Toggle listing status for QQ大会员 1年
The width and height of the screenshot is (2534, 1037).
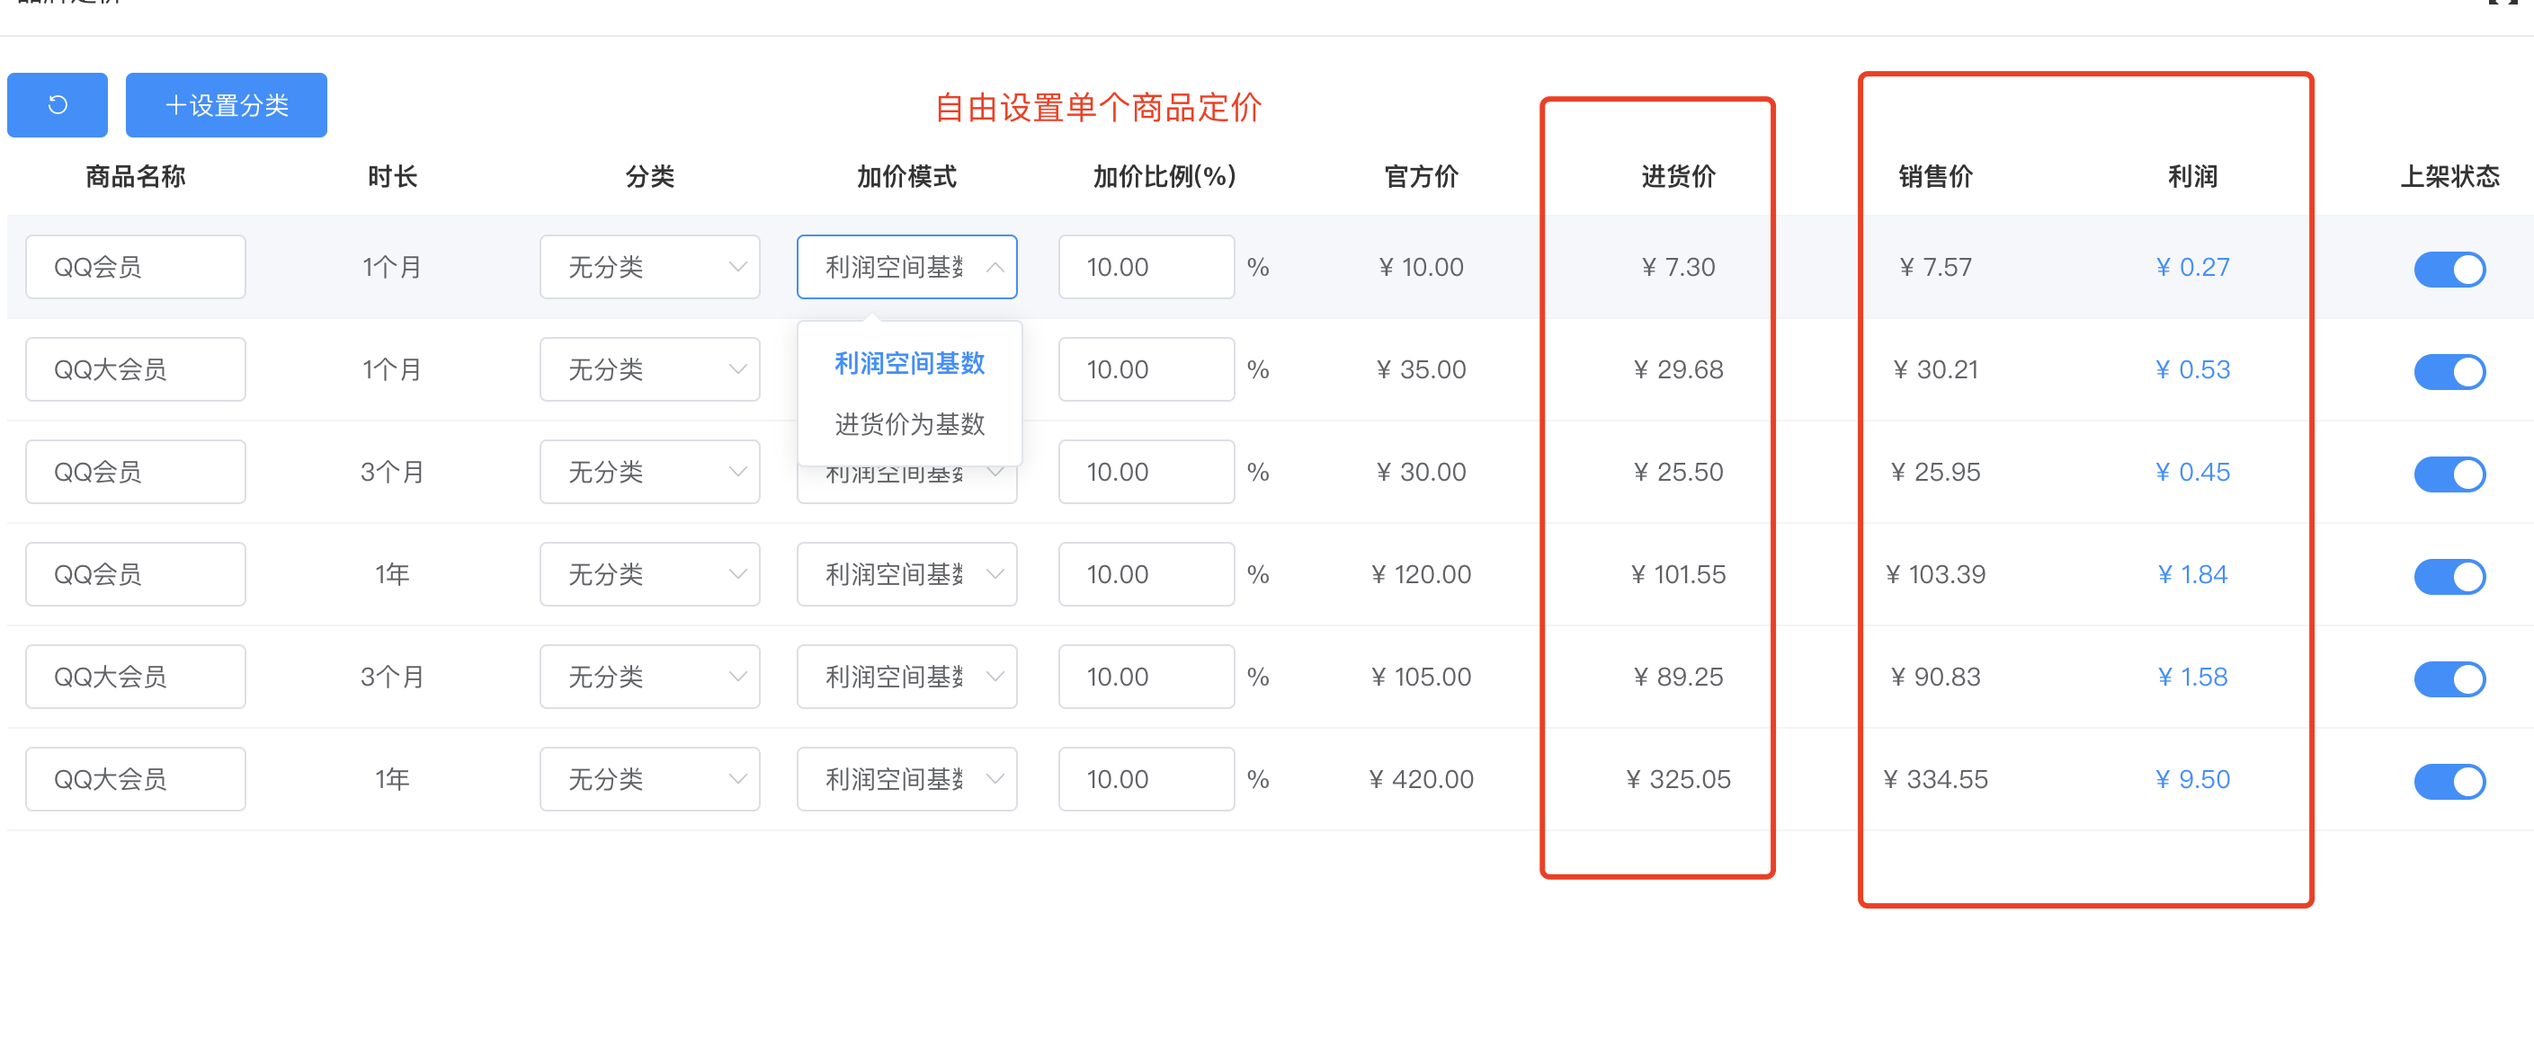[2449, 781]
